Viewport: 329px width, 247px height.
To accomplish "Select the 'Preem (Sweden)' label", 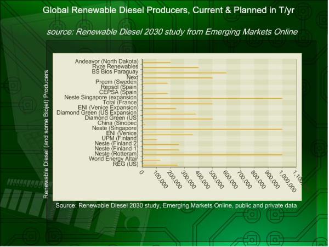I will 117,82.
